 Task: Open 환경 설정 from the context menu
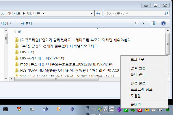click(138, 83)
